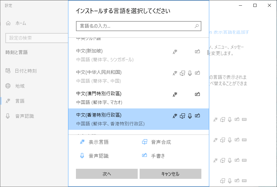277x187 pixels.
Task: Cancel the dialog with キャンセル
Action: click(x=170, y=174)
